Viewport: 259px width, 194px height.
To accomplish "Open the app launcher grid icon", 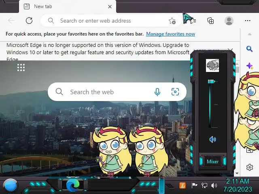I will coord(21,67).
